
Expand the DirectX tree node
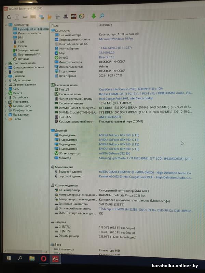pyautogui.click(x=6, y=93)
